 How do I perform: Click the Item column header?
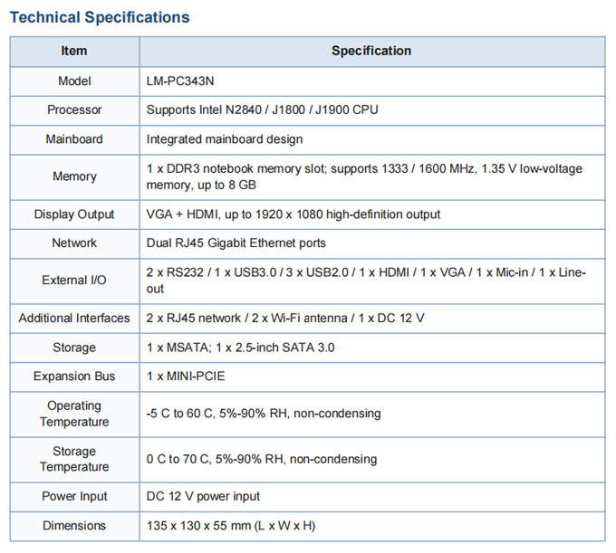pos(74,52)
